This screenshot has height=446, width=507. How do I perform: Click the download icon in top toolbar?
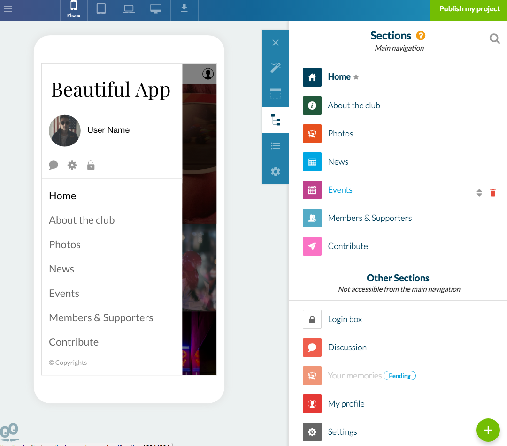[x=184, y=8]
